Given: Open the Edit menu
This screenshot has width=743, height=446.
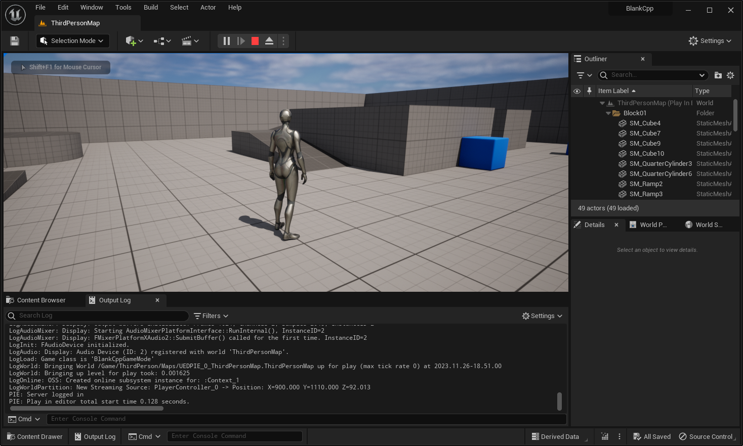Looking at the screenshot, I should coord(63,8).
